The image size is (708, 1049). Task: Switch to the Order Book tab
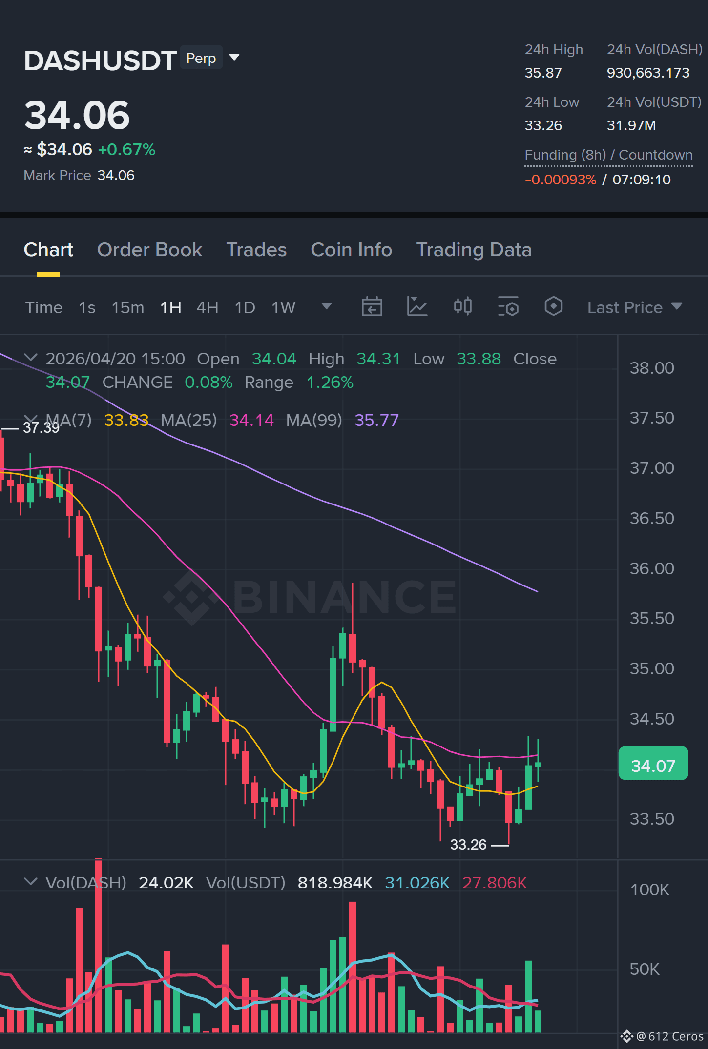click(149, 250)
